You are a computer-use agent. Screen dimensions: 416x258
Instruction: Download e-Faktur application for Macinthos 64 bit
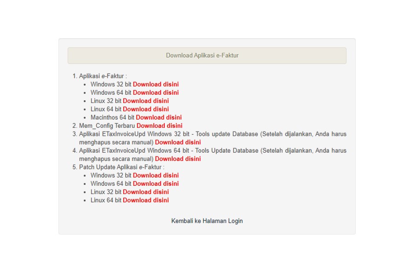click(159, 117)
